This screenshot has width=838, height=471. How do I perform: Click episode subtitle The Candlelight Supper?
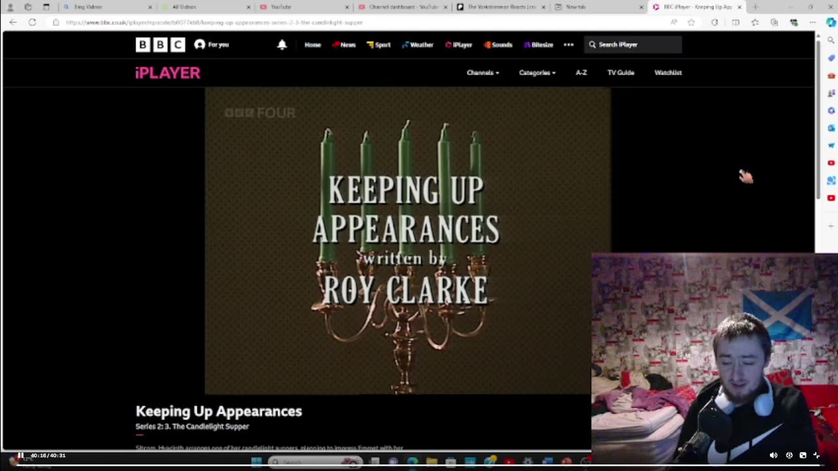pyautogui.click(x=192, y=427)
